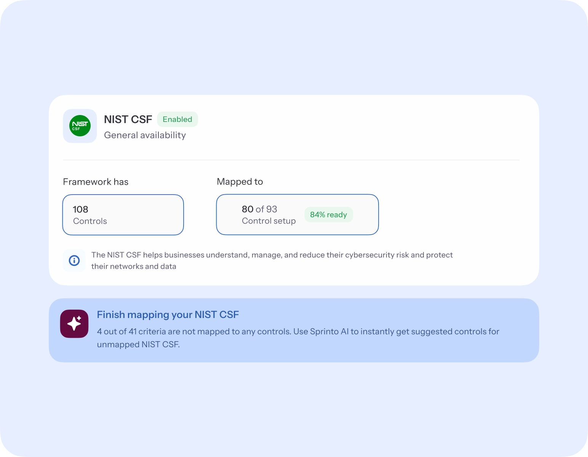The image size is (588, 457).
Task: Click the Controls label under 108
Action: tap(90, 221)
